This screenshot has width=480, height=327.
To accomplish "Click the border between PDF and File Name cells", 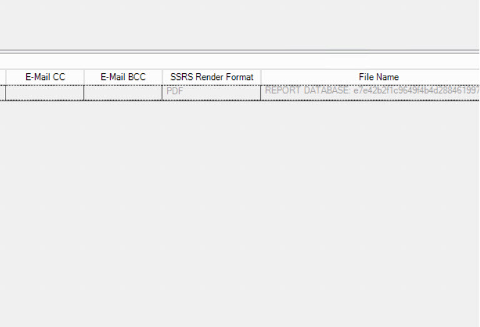I will tap(261, 93).
